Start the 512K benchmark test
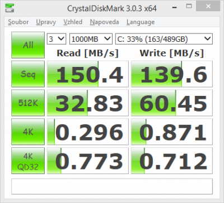 pyautogui.click(x=28, y=103)
